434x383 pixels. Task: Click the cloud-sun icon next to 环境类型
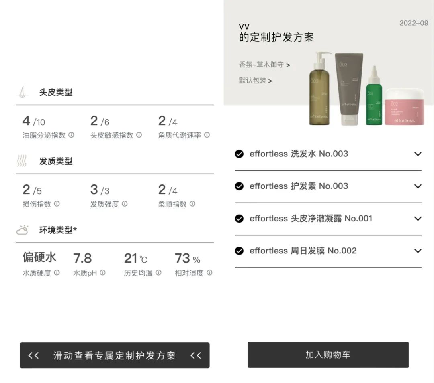point(23,230)
